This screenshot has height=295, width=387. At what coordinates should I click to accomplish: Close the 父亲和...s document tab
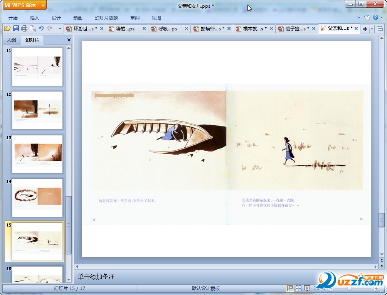[x=356, y=28]
